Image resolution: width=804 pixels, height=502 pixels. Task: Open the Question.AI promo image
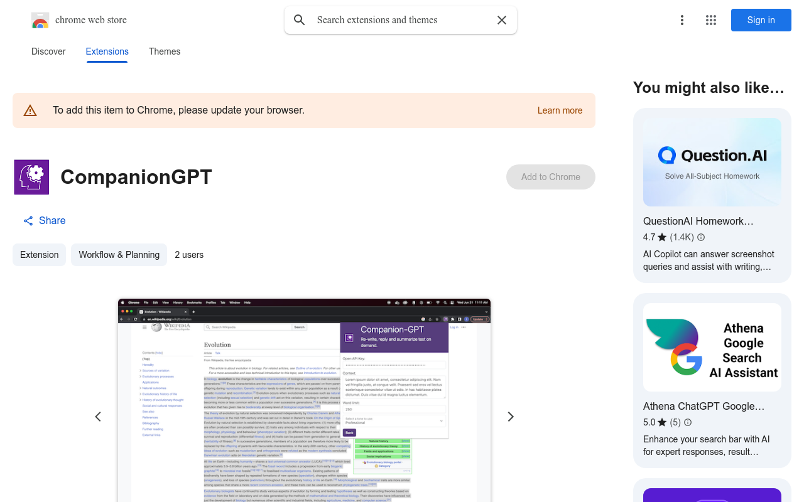[x=712, y=163]
